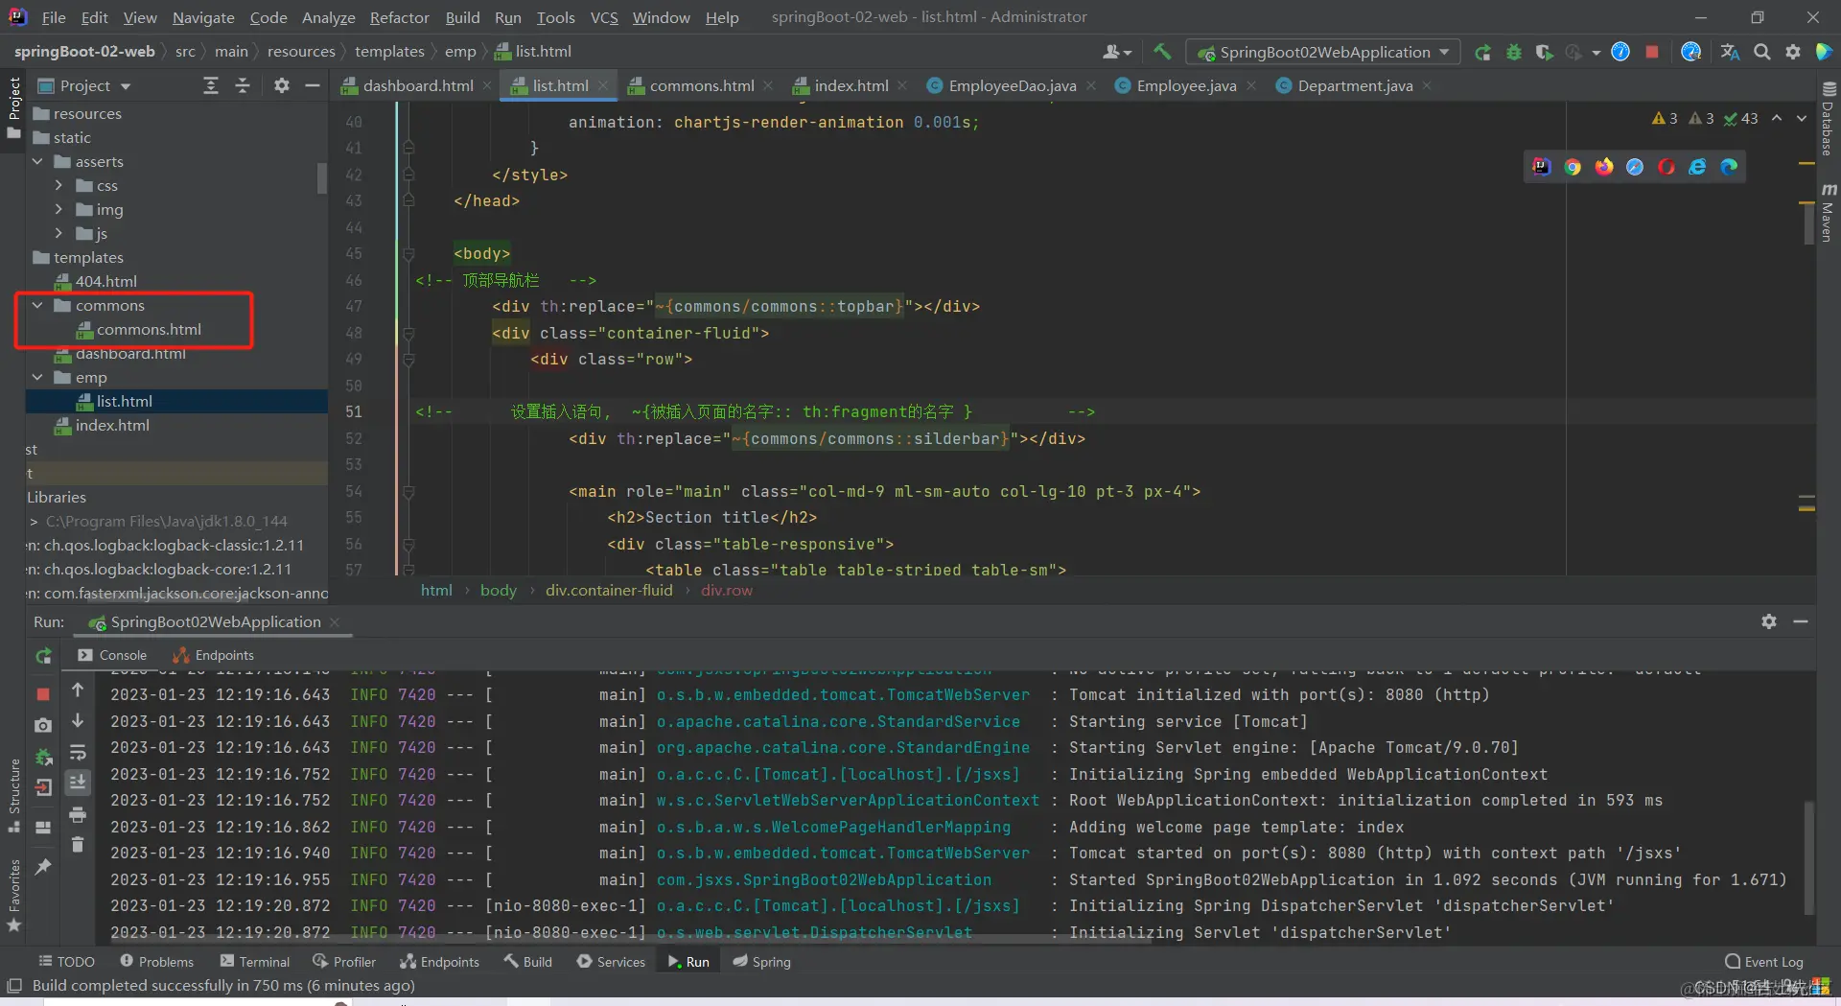Rerun SpringBoot02WebApplication from the top toolbar
1841x1006 pixels.
1482,52
